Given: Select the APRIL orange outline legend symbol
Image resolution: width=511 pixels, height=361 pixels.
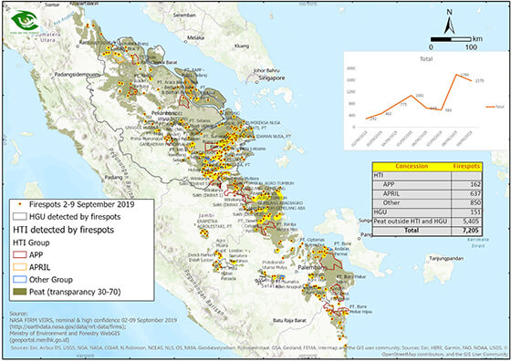Looking at the screenshot, I should (x=19, y=267).
